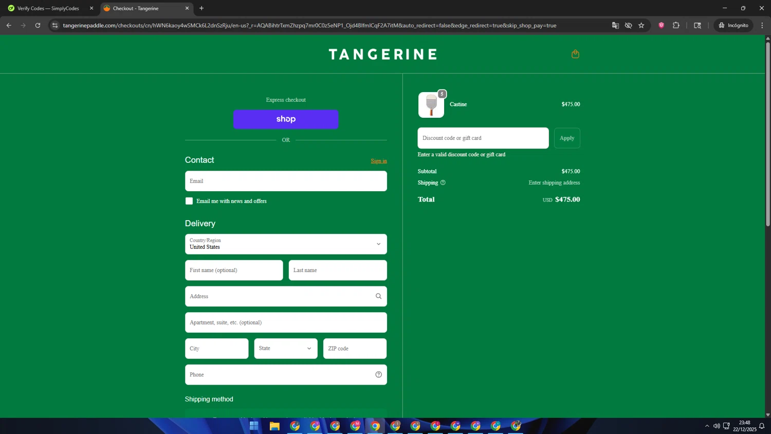This screenshot has height=434, width=771.
Task: Close the Checkout - Tangerine tab
Action: click(187, 8)
